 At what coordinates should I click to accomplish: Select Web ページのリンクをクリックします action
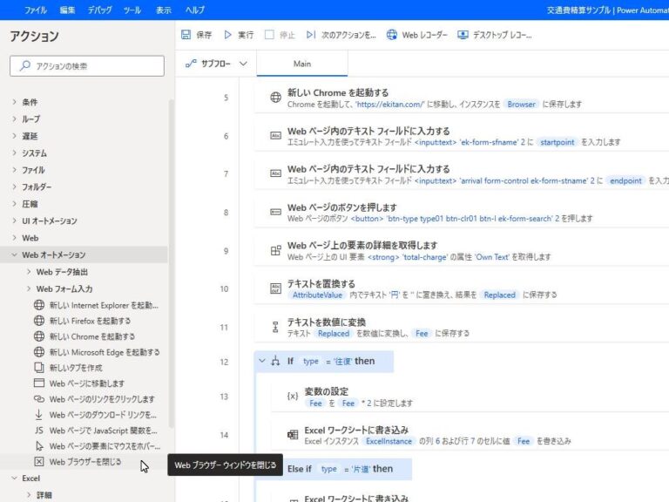tap(94, 399)
